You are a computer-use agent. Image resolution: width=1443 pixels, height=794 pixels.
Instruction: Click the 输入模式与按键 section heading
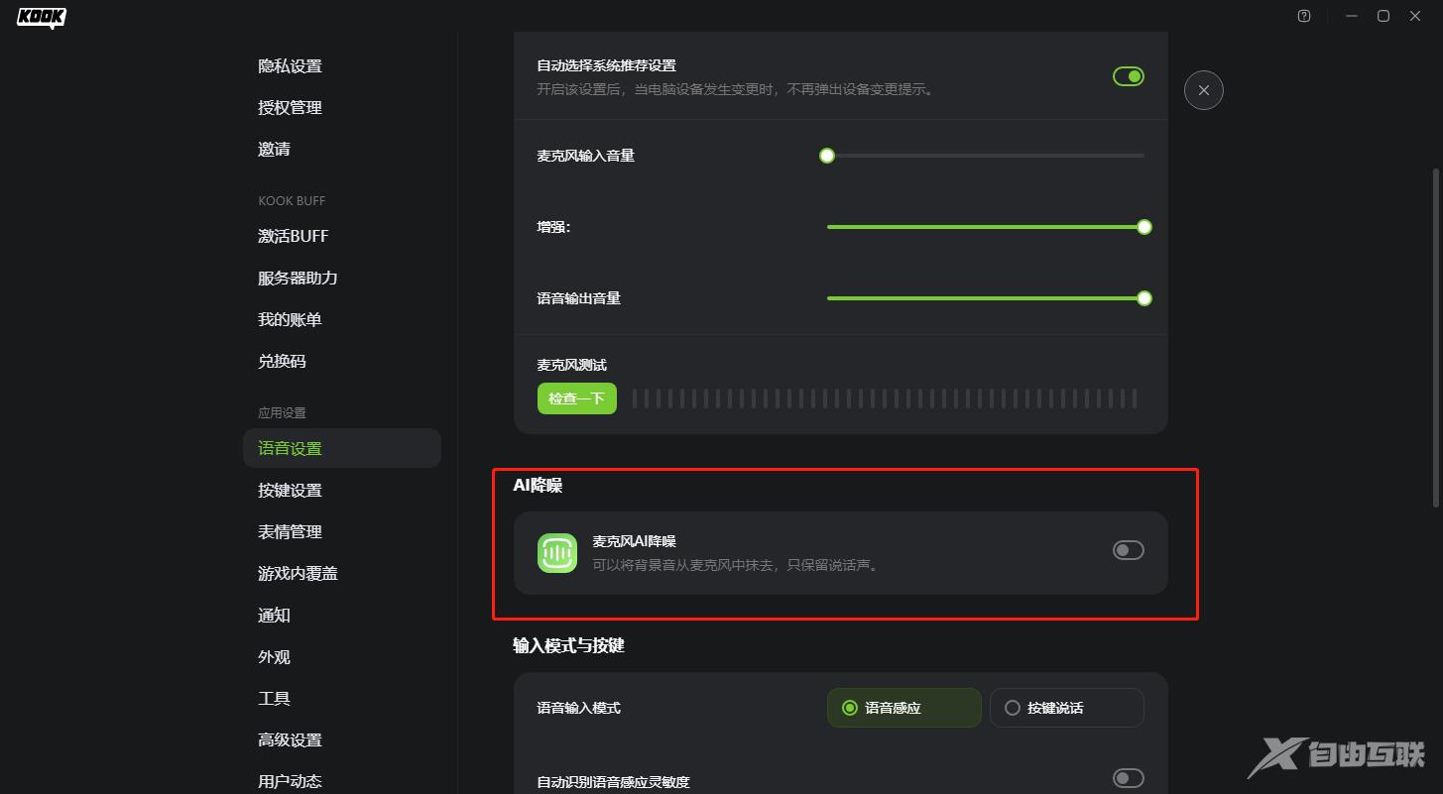[x=568, y=645]
